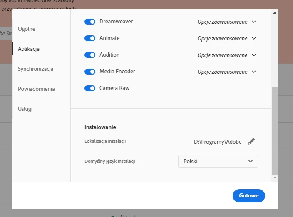293x217 pixels.
Task: Switch off the Media Encoder toggle
Action: pos(90,72)
